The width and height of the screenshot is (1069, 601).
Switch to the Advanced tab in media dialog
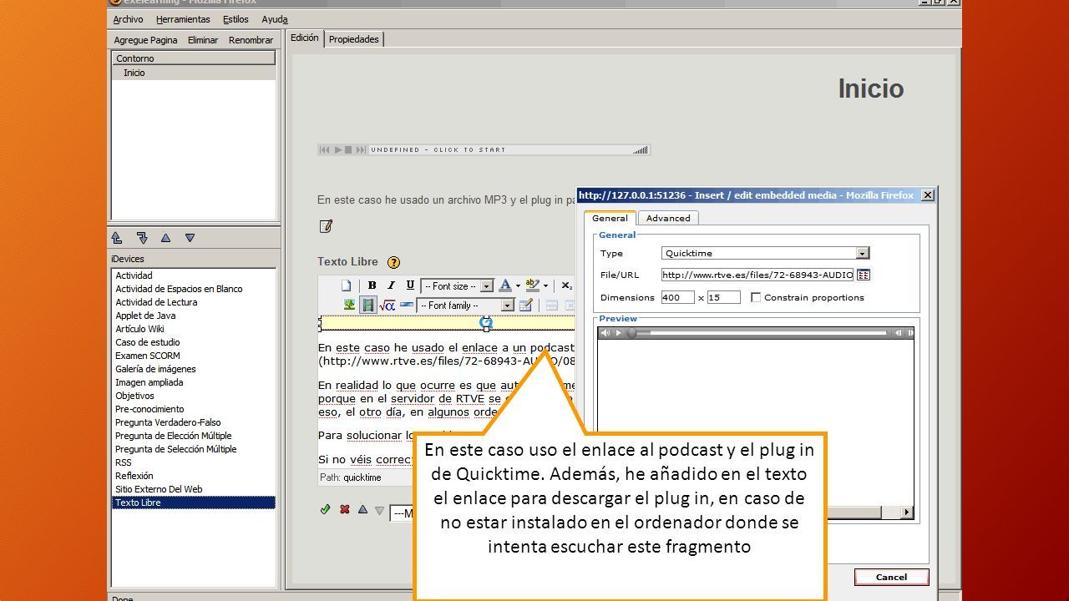[x=668, y=218]
